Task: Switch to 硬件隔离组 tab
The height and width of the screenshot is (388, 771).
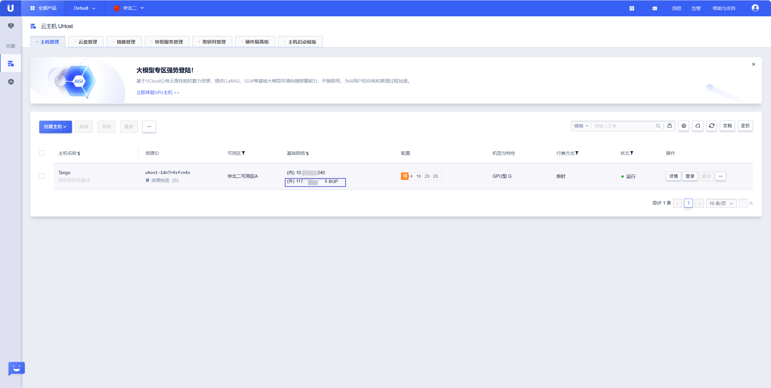Action: click(255, 42)
